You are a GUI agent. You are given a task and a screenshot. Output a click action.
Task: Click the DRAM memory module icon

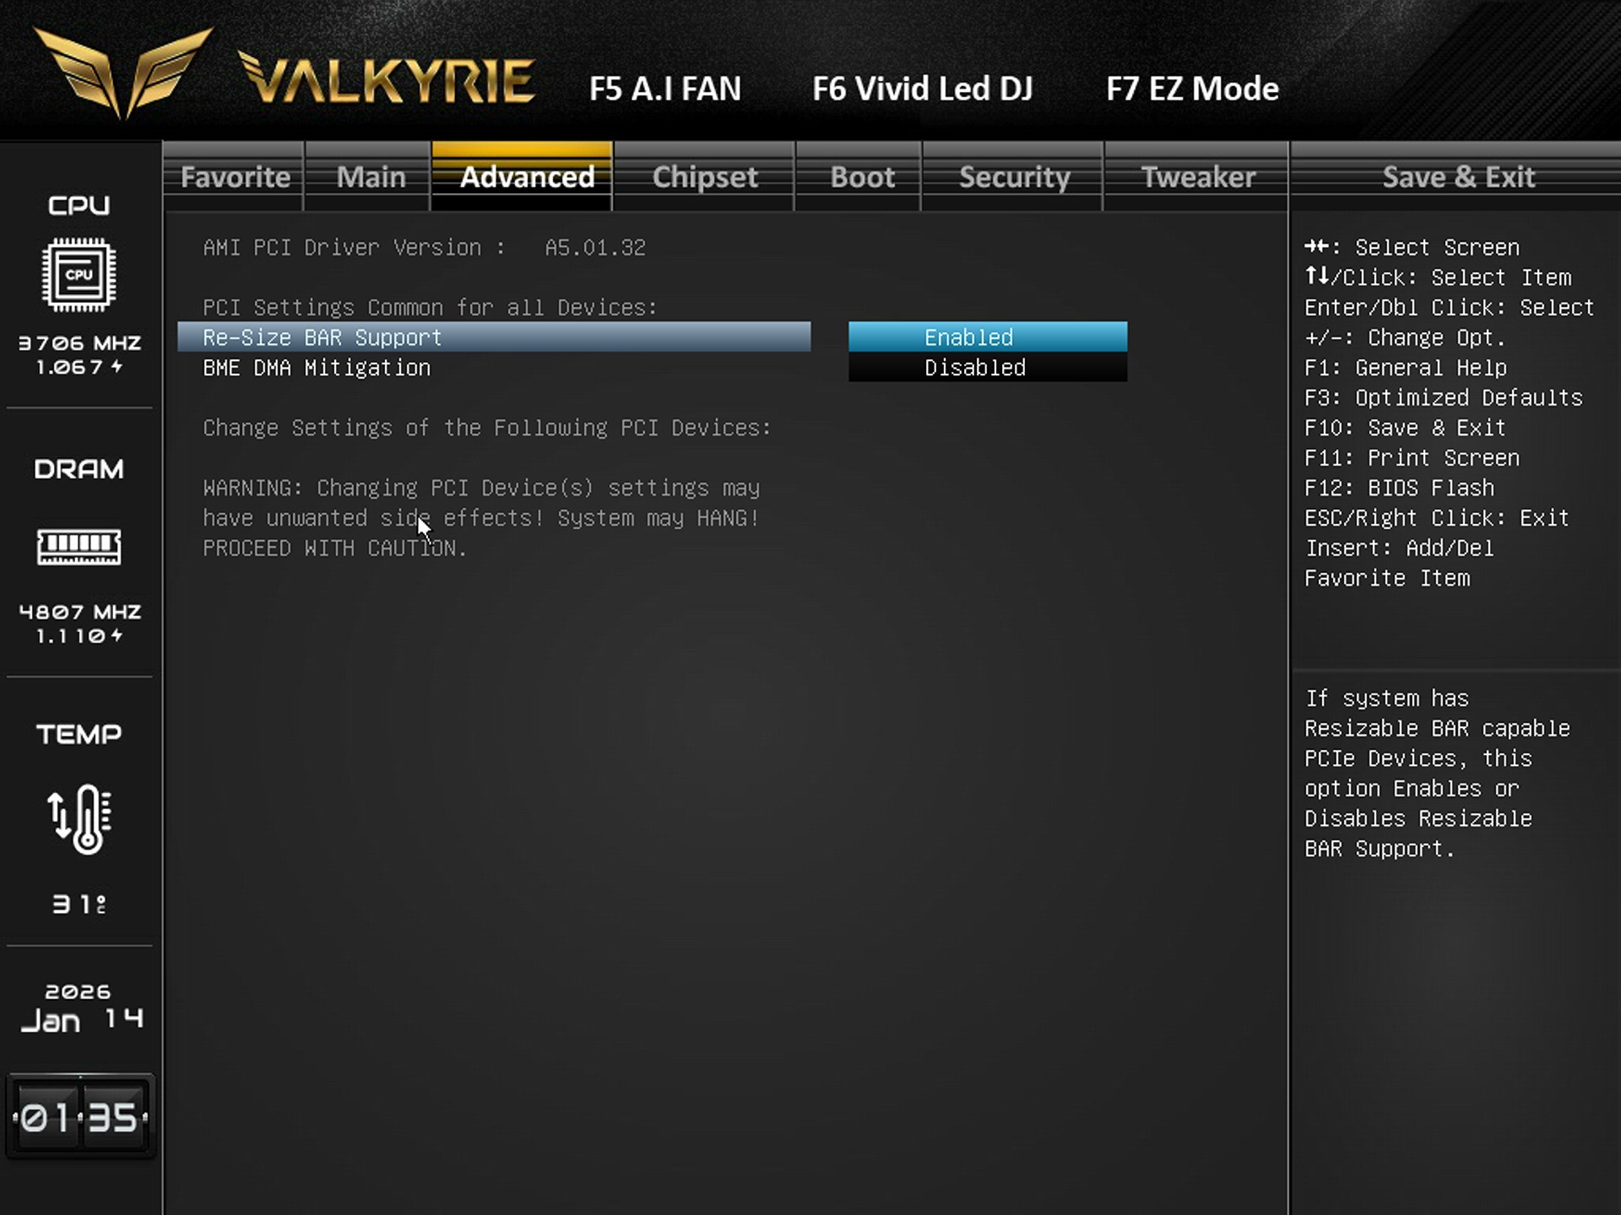pos(79,547)
